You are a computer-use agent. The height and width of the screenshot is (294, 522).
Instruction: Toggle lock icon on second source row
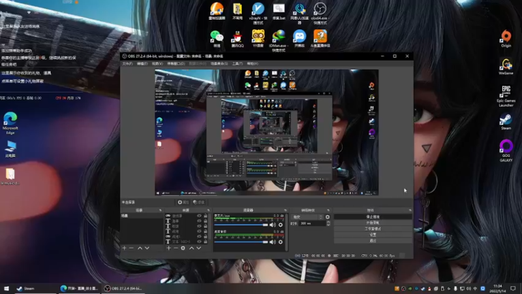tap(206, 221)
